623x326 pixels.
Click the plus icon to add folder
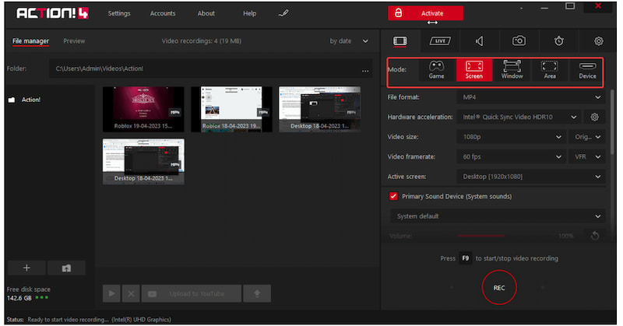click(26, 268)
